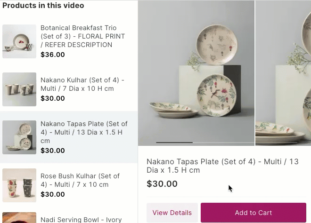Click the Add to Cart button
The height and width of the screenshot is (223, 311).
(253, 213)
